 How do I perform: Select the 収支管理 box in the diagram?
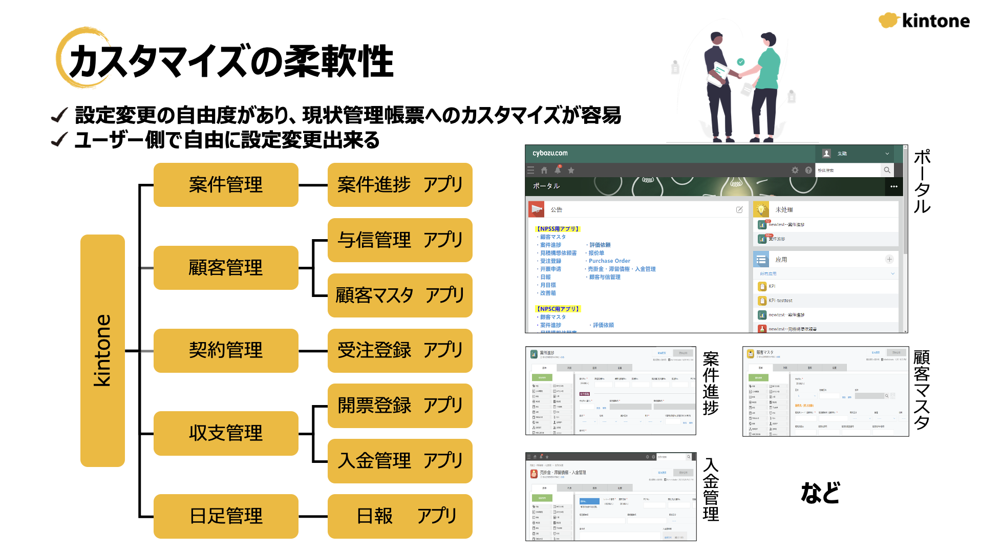[x=226, y=433]
